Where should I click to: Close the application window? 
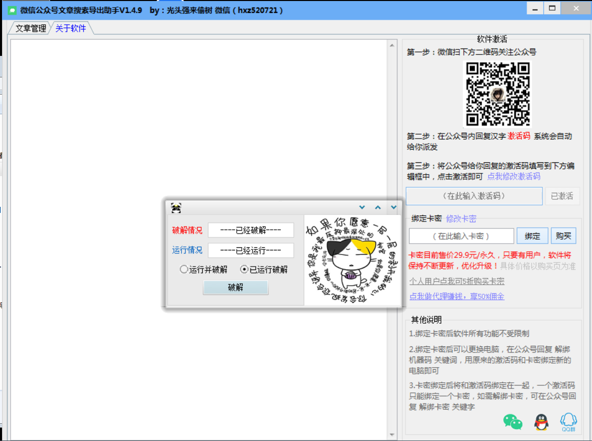click(x=576, y=9)
